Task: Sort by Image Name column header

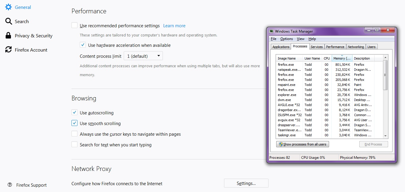Action: (x=289, y=58)
